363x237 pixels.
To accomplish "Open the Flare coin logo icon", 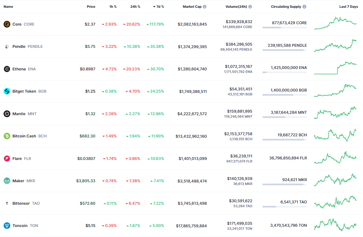I will click(x=7, y=159).
